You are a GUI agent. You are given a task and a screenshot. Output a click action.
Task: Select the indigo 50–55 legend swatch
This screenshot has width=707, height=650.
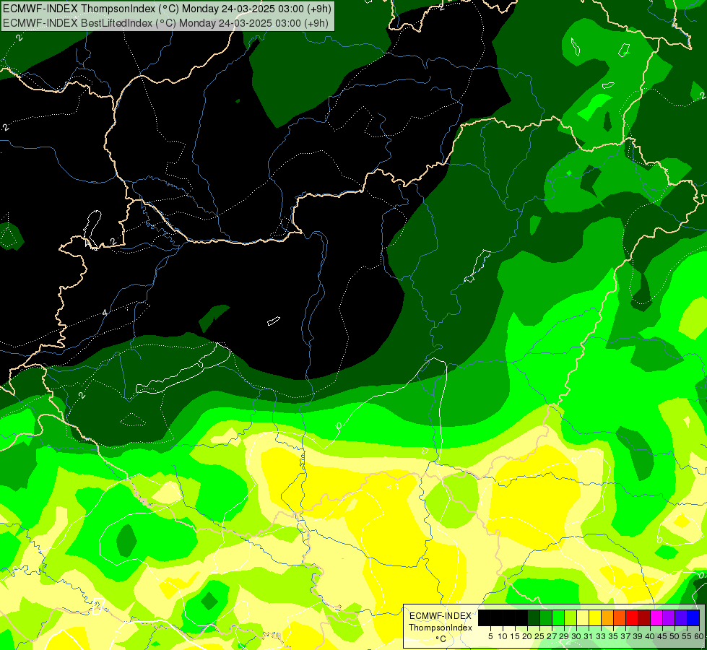pos(681,618)
